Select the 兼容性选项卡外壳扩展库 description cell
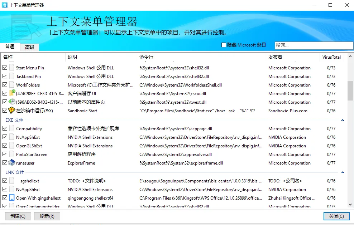354x225 pixels. pos(93,128)
